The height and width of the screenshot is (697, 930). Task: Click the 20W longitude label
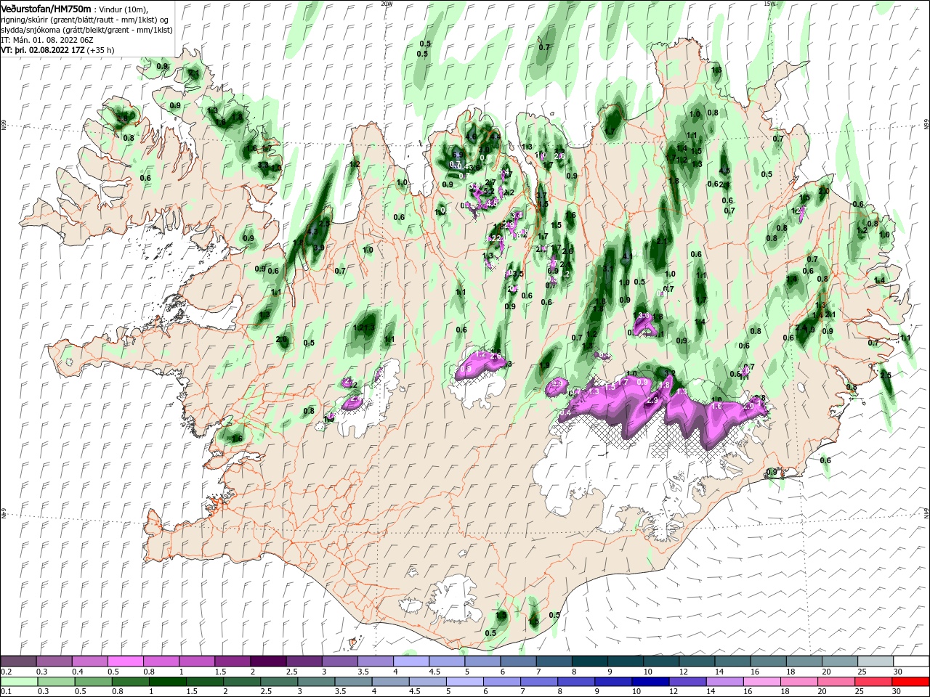coord(386,4)
